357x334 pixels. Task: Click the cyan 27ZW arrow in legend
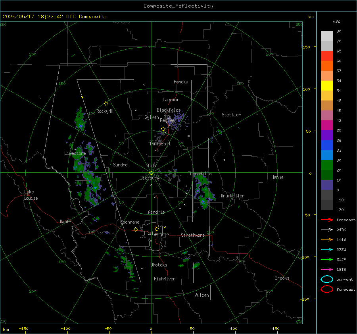tap(327, 250)
